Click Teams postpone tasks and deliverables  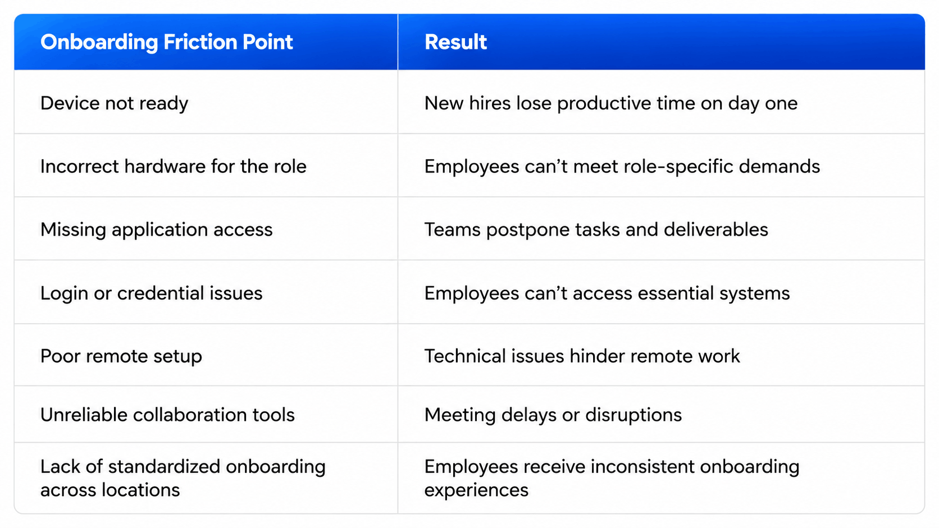[x=596, y=230]
